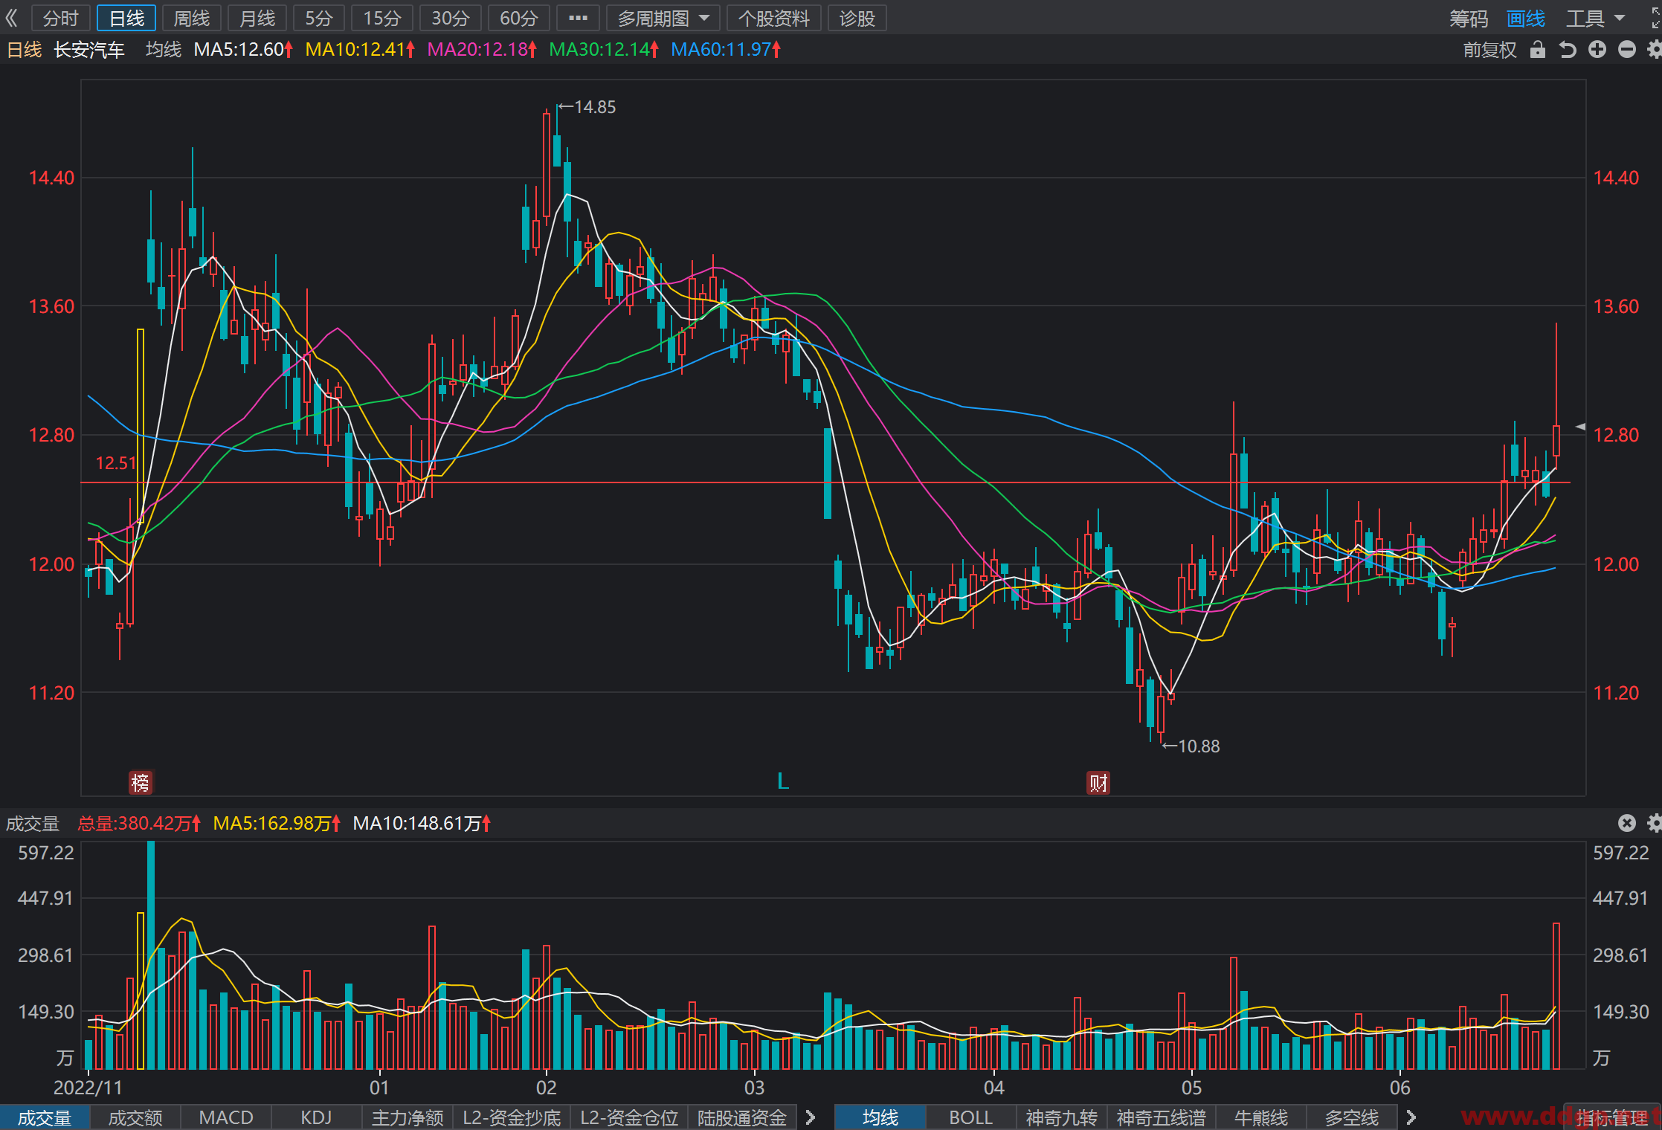Open volume panel settings gear icon

coord(1655,823)
